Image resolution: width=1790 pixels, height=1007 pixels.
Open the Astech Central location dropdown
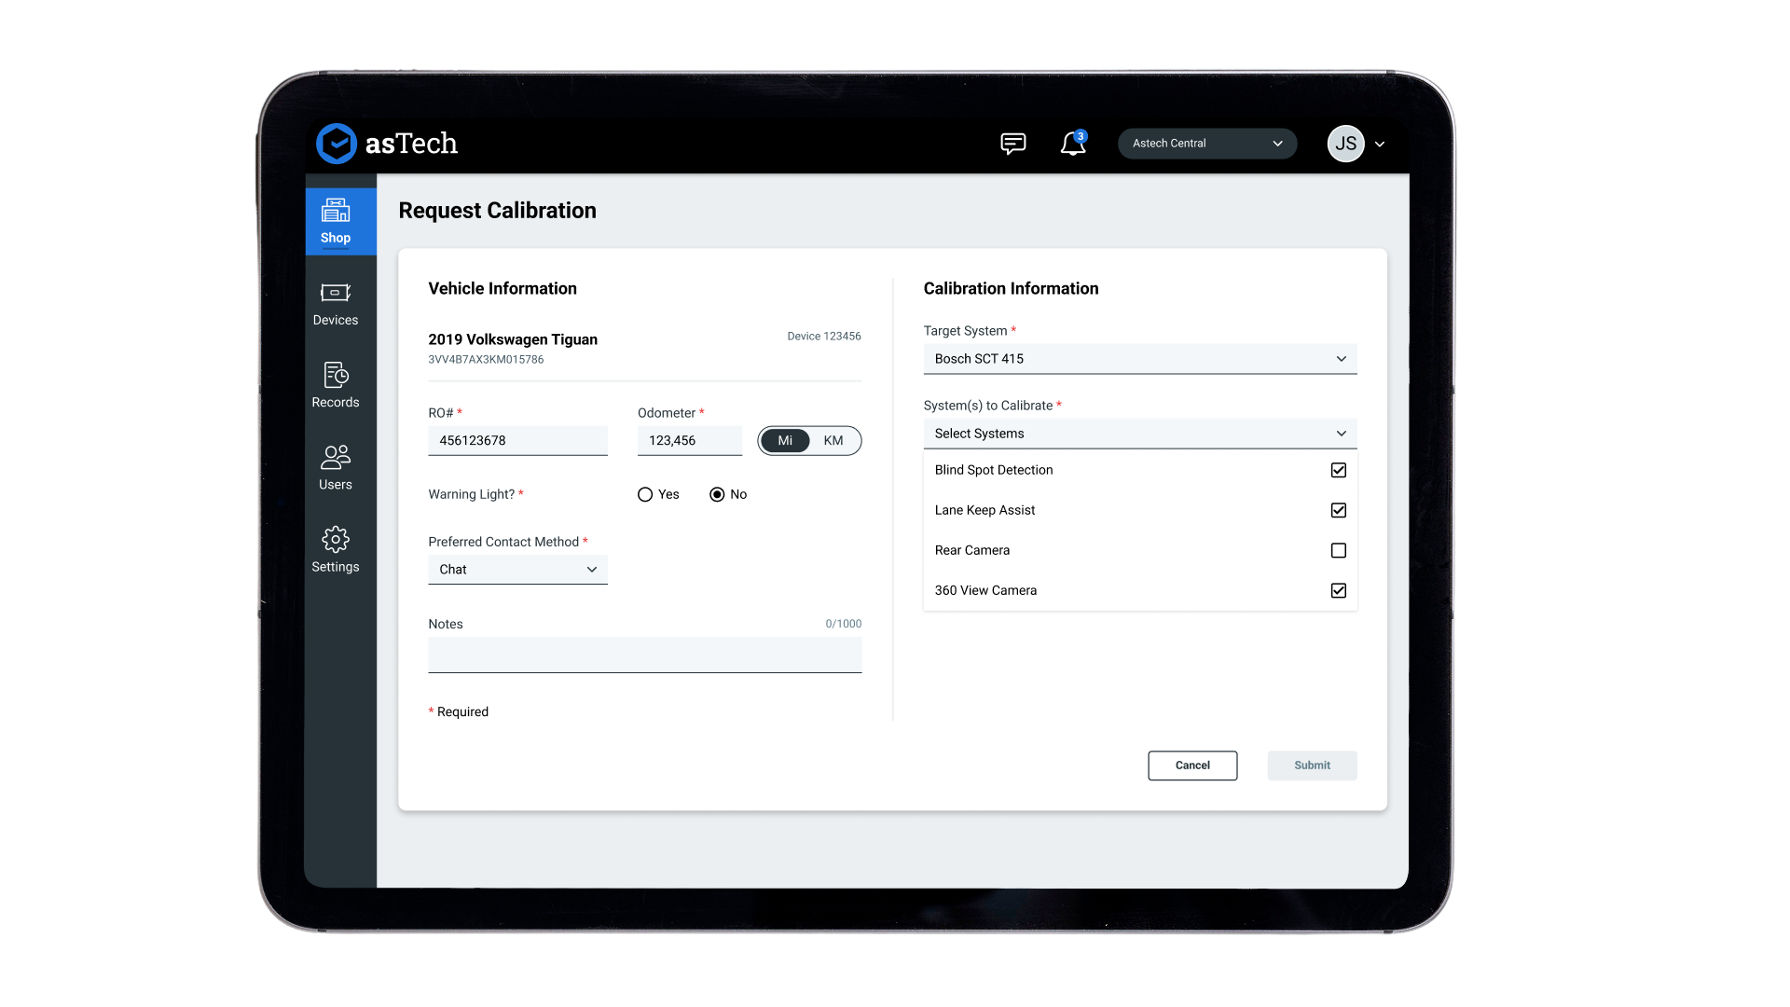pyautogui.click(x=1206, y=144)
